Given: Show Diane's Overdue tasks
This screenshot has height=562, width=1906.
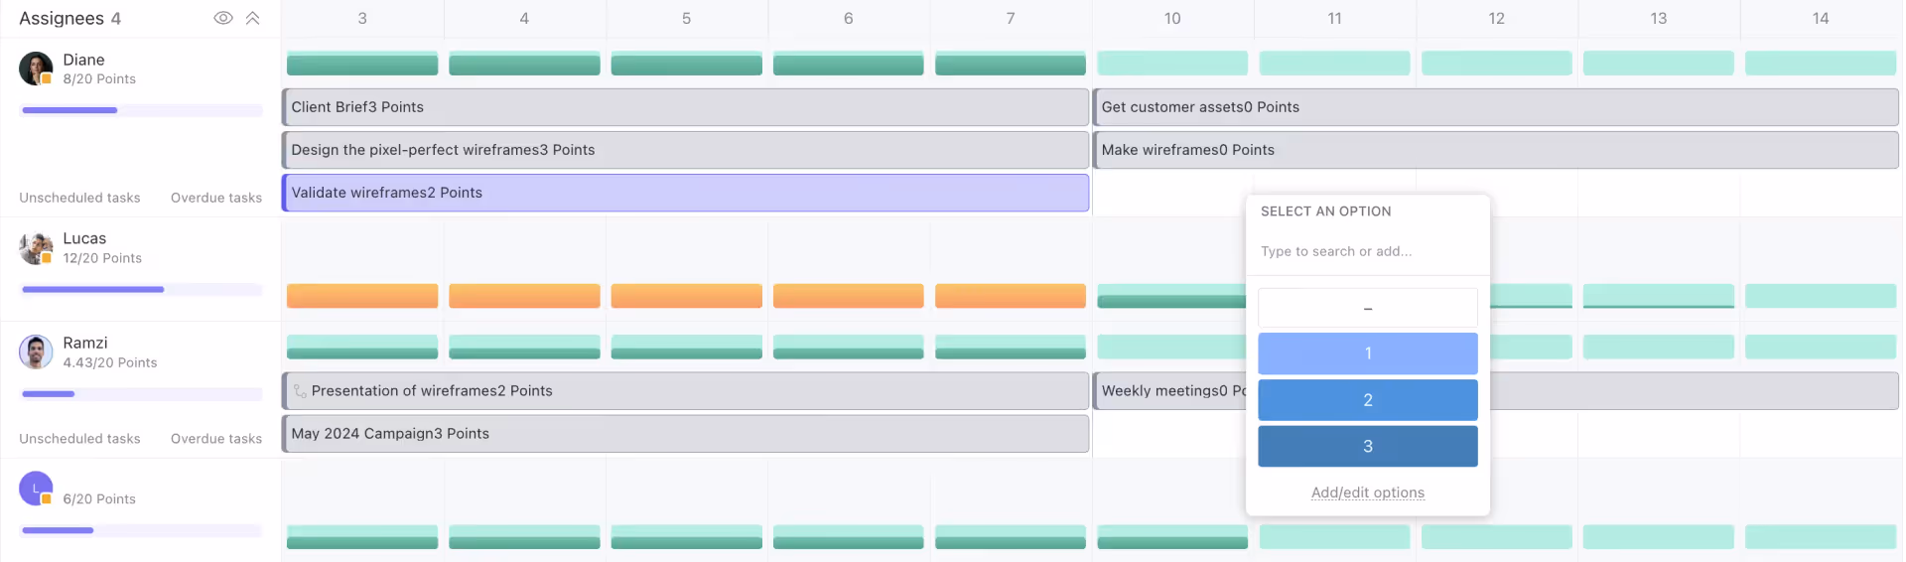Looking at the screenshot, I should 216,198.
